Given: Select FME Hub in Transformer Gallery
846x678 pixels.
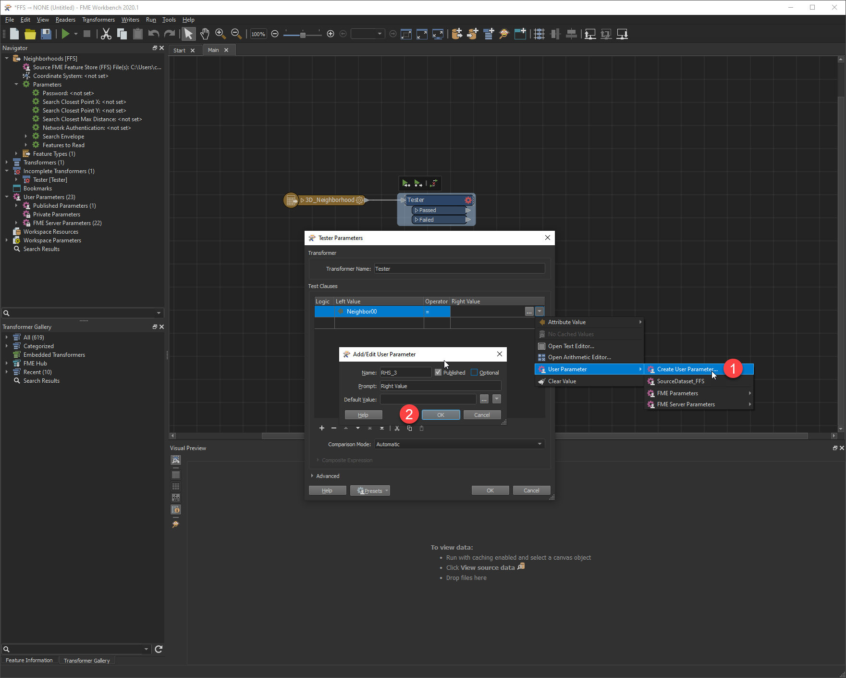Looking at the screenshot, I should (35, 364).
